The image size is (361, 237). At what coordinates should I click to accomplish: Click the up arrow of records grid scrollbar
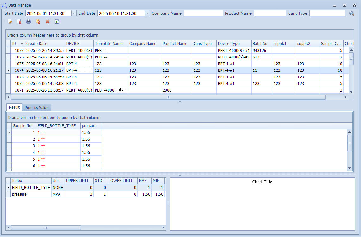coord(351,50)
